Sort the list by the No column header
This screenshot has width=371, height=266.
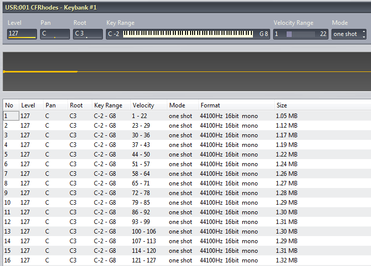point(10,105)
